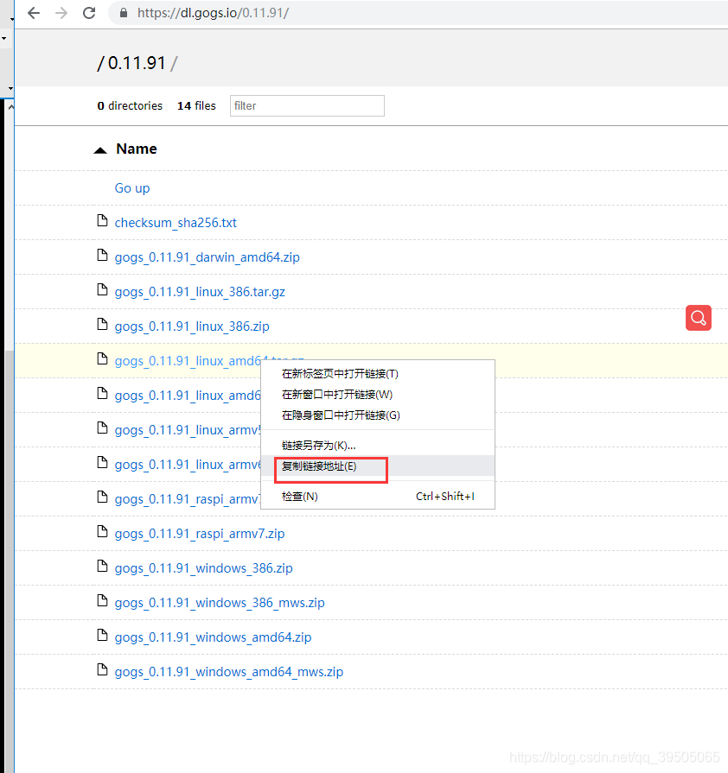Toggle the Name column sort arrow
This screenshot has height=773, width=728.
click(x=100, y=150)
